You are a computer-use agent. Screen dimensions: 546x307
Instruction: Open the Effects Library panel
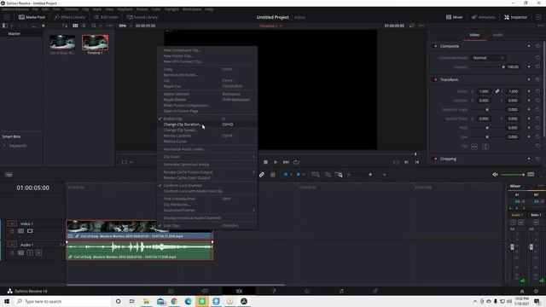click(x=69, y=17)
